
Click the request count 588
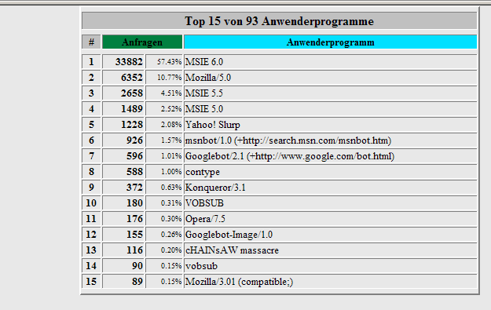point(134,171)
